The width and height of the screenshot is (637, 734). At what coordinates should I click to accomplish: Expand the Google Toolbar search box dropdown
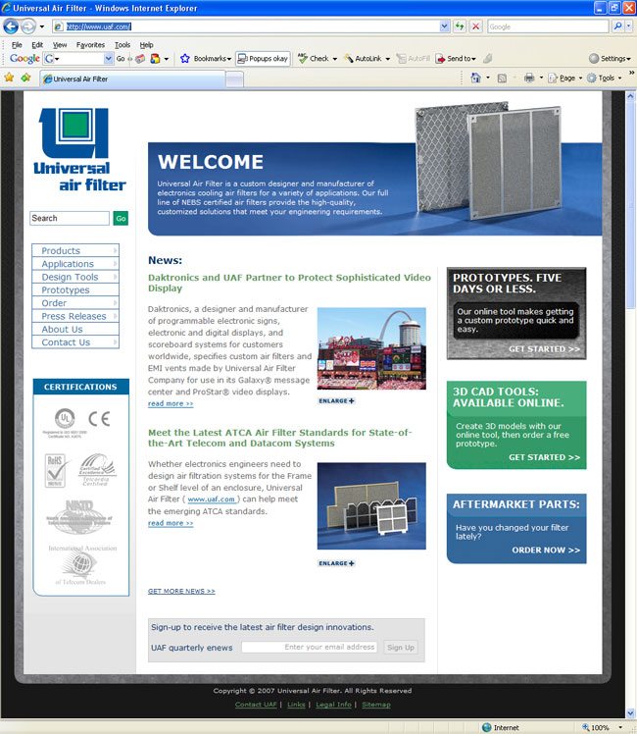tap(108, 59)
